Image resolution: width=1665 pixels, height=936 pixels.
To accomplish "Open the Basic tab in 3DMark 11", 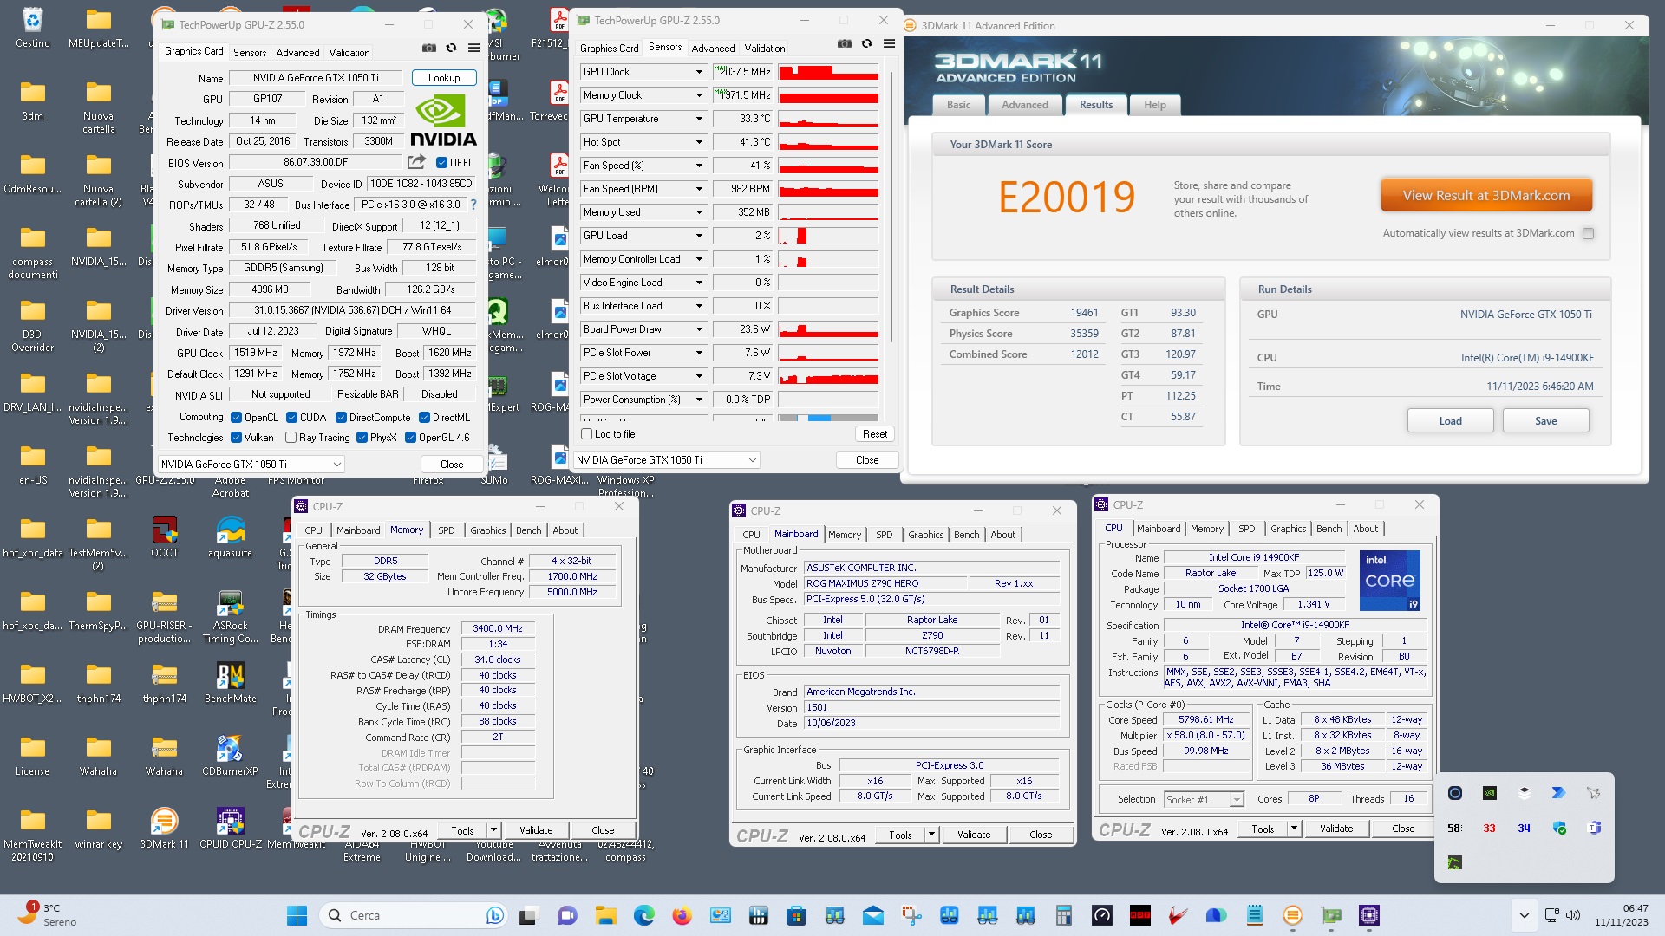I will [959, 105].
